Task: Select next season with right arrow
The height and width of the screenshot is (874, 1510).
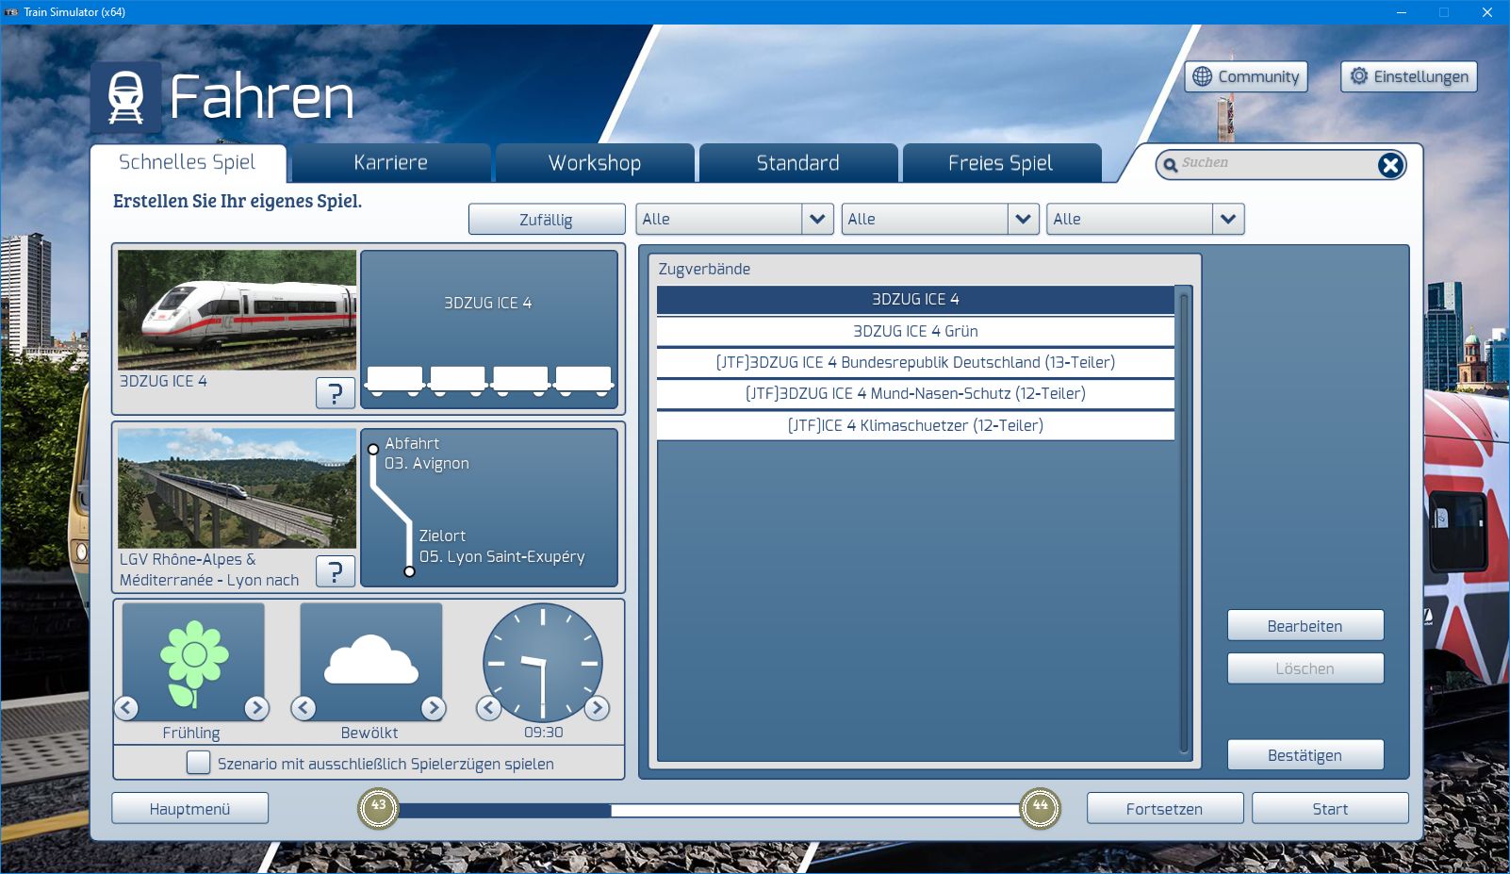Action: pos(256,708)
